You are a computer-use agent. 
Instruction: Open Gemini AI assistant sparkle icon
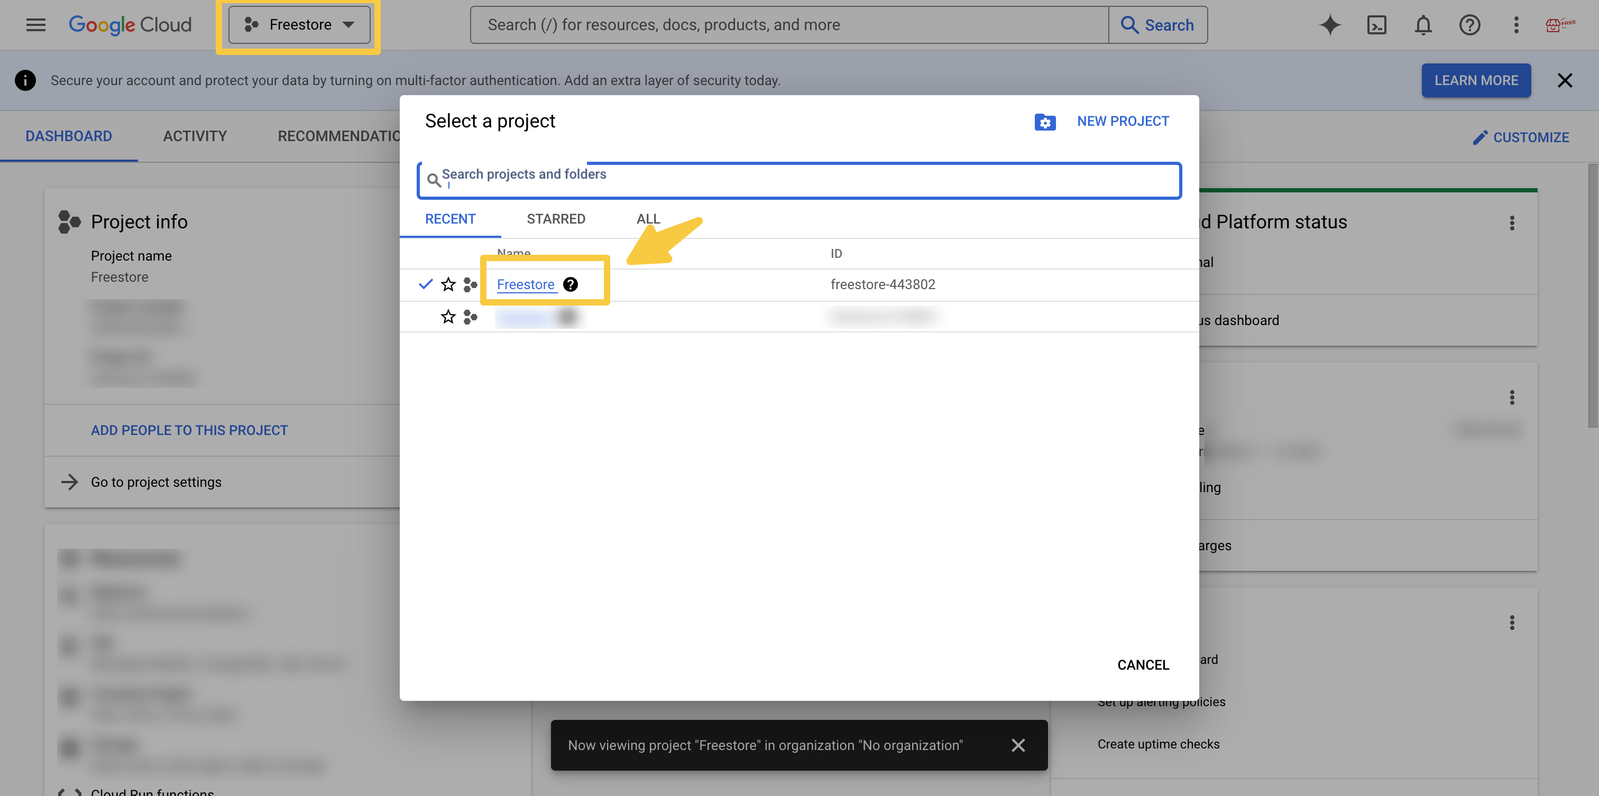coord(1330,25)
